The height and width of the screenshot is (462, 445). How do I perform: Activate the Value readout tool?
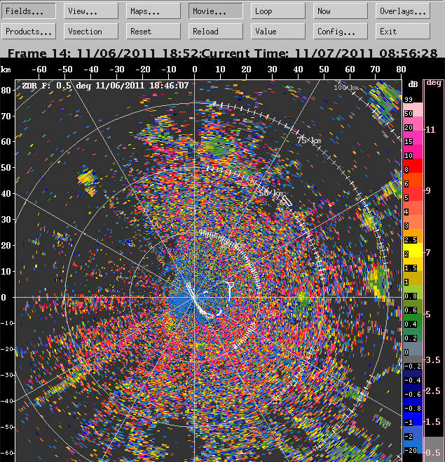[278, 31]
